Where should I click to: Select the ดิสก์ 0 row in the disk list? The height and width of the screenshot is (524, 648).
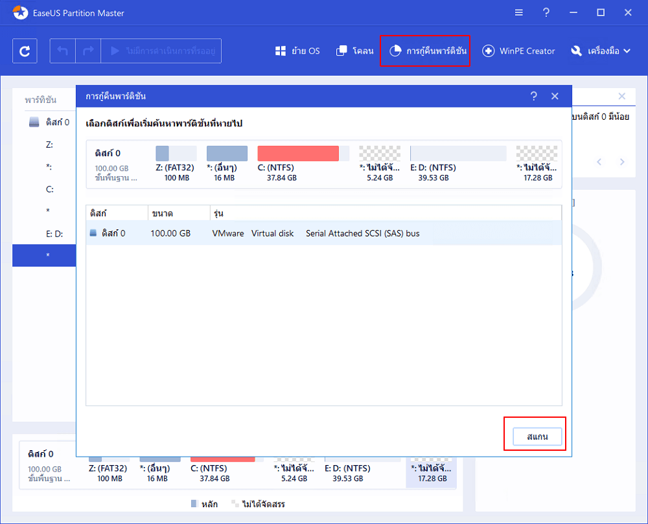[x=323, y=233]
